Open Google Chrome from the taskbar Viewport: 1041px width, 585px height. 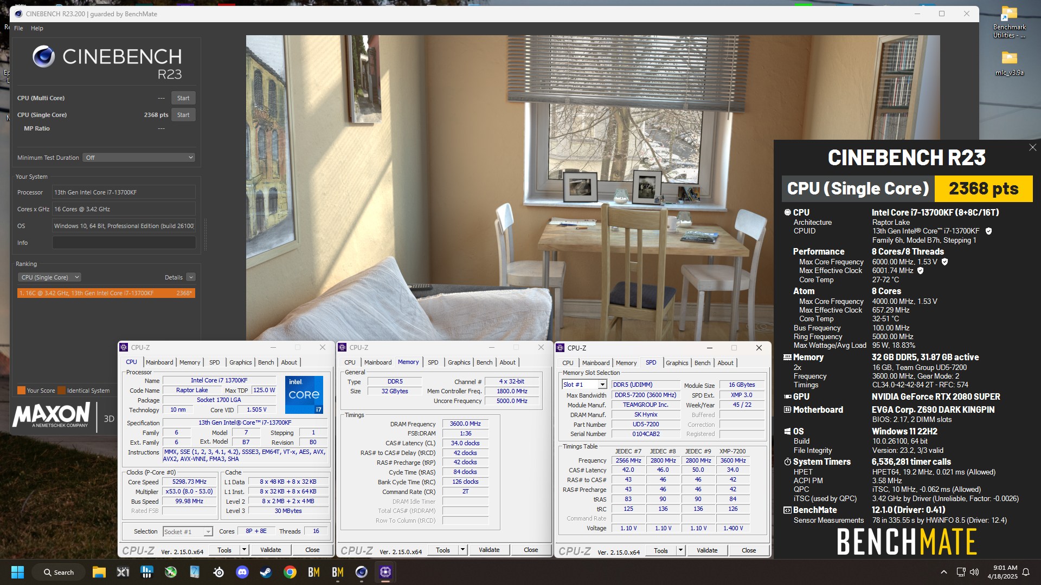pos(290,572)
